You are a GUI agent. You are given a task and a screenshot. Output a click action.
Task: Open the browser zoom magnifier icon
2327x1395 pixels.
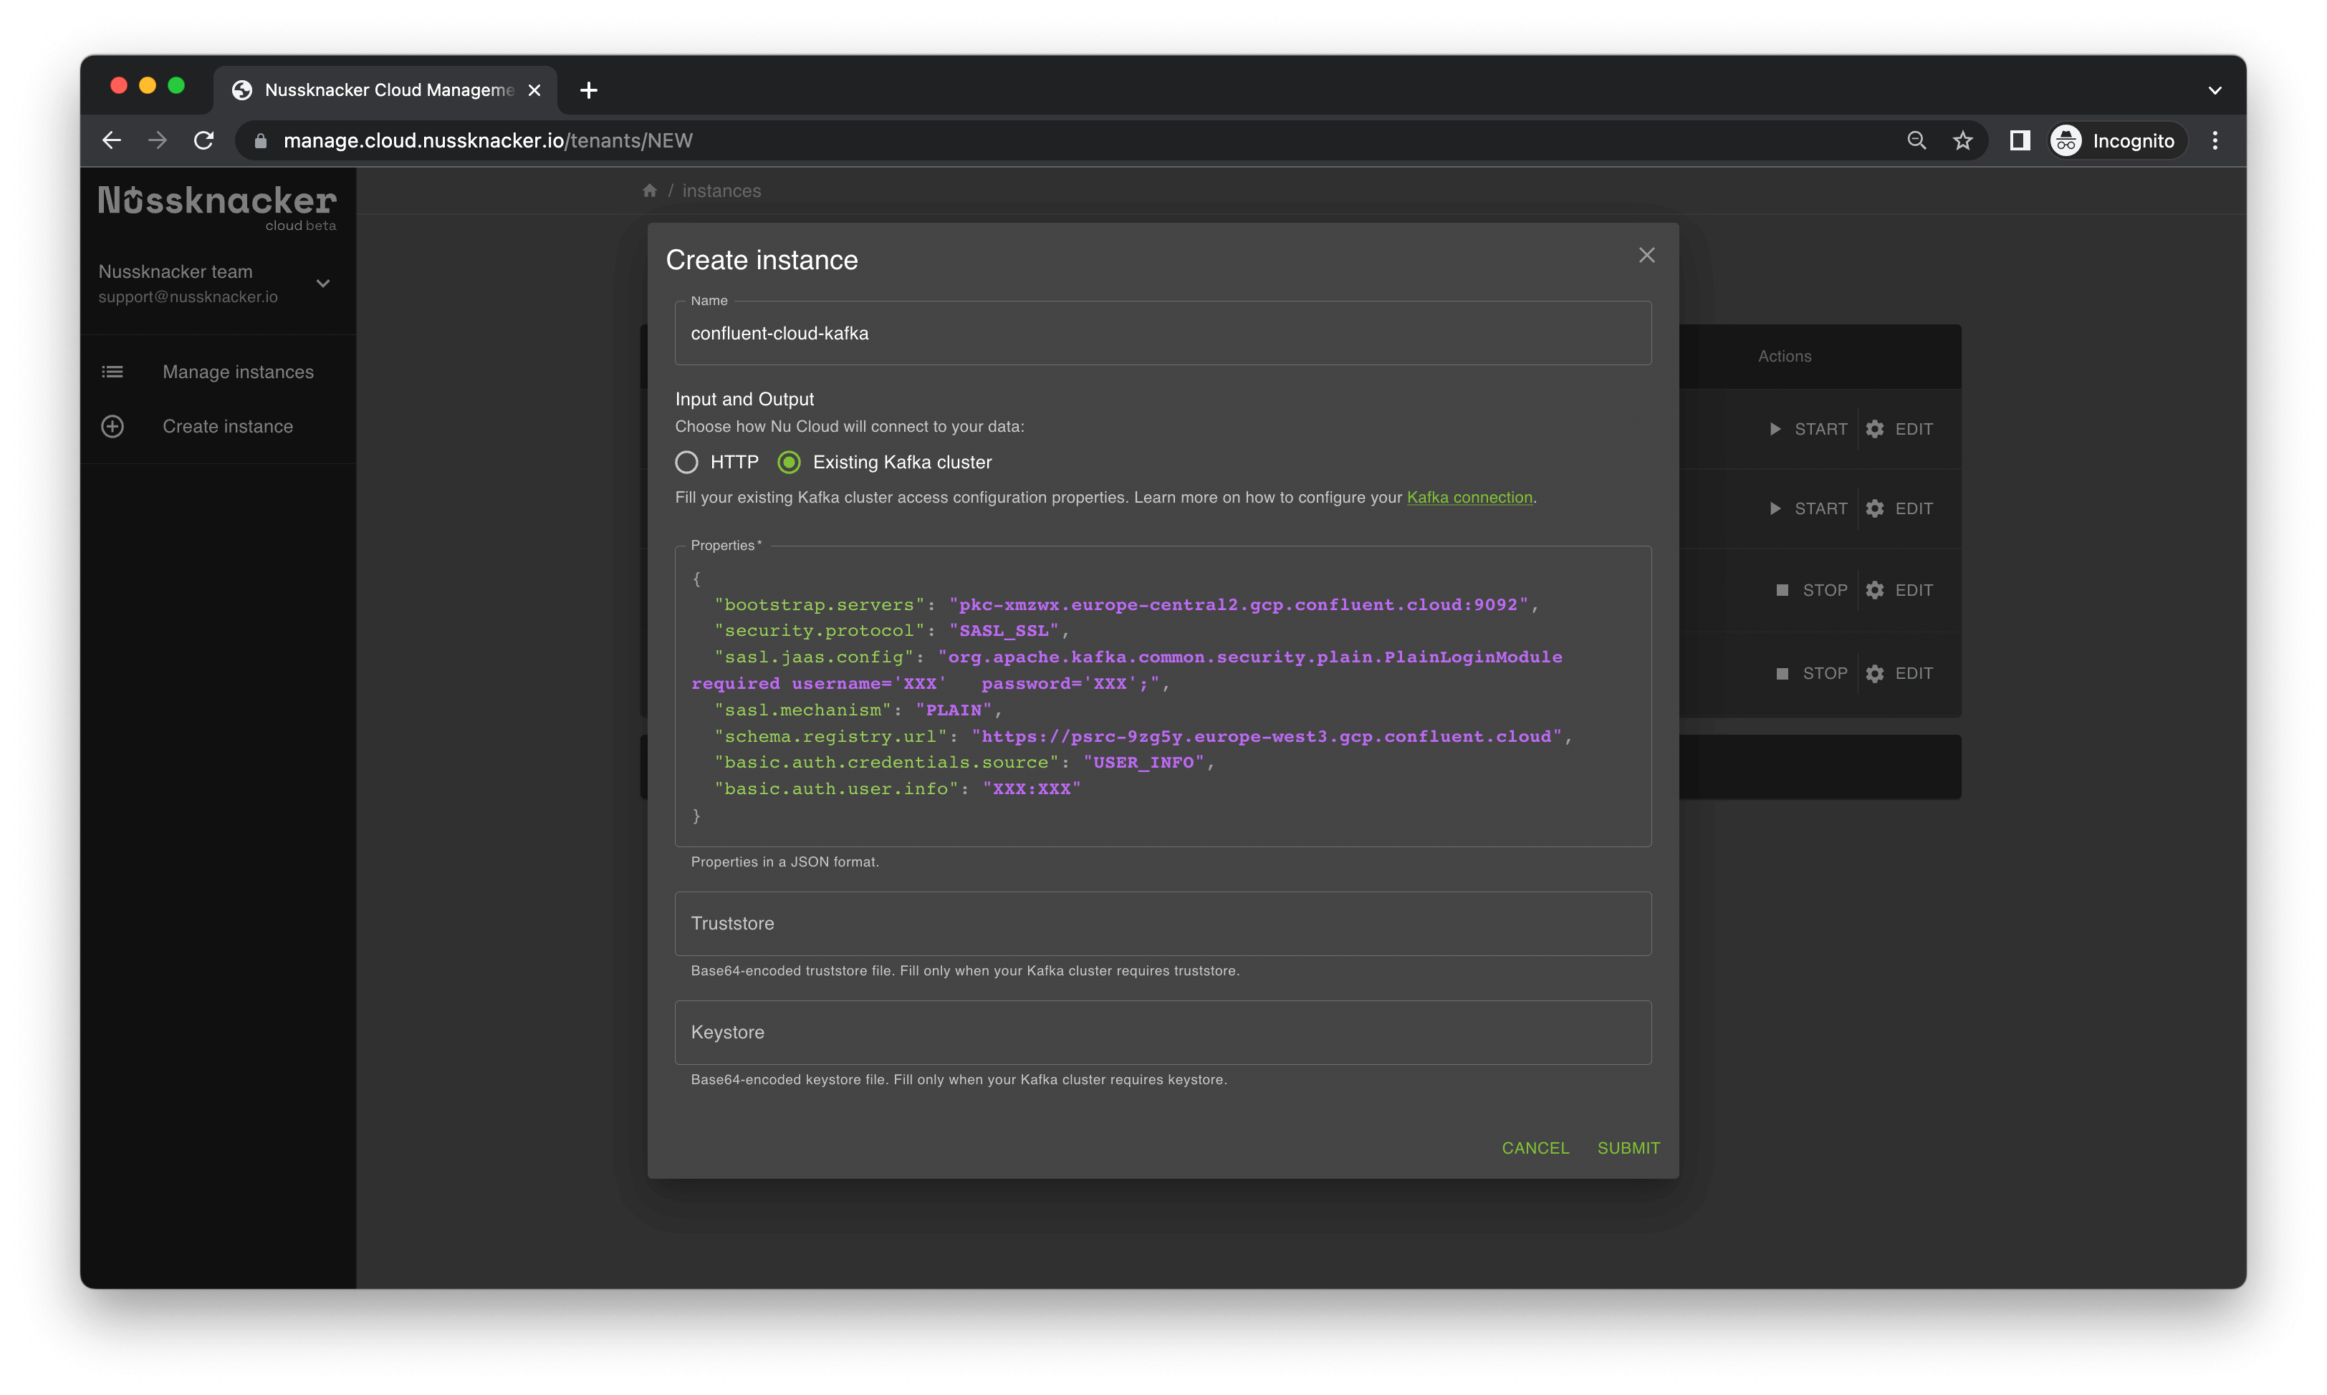tap(1916, 141)
